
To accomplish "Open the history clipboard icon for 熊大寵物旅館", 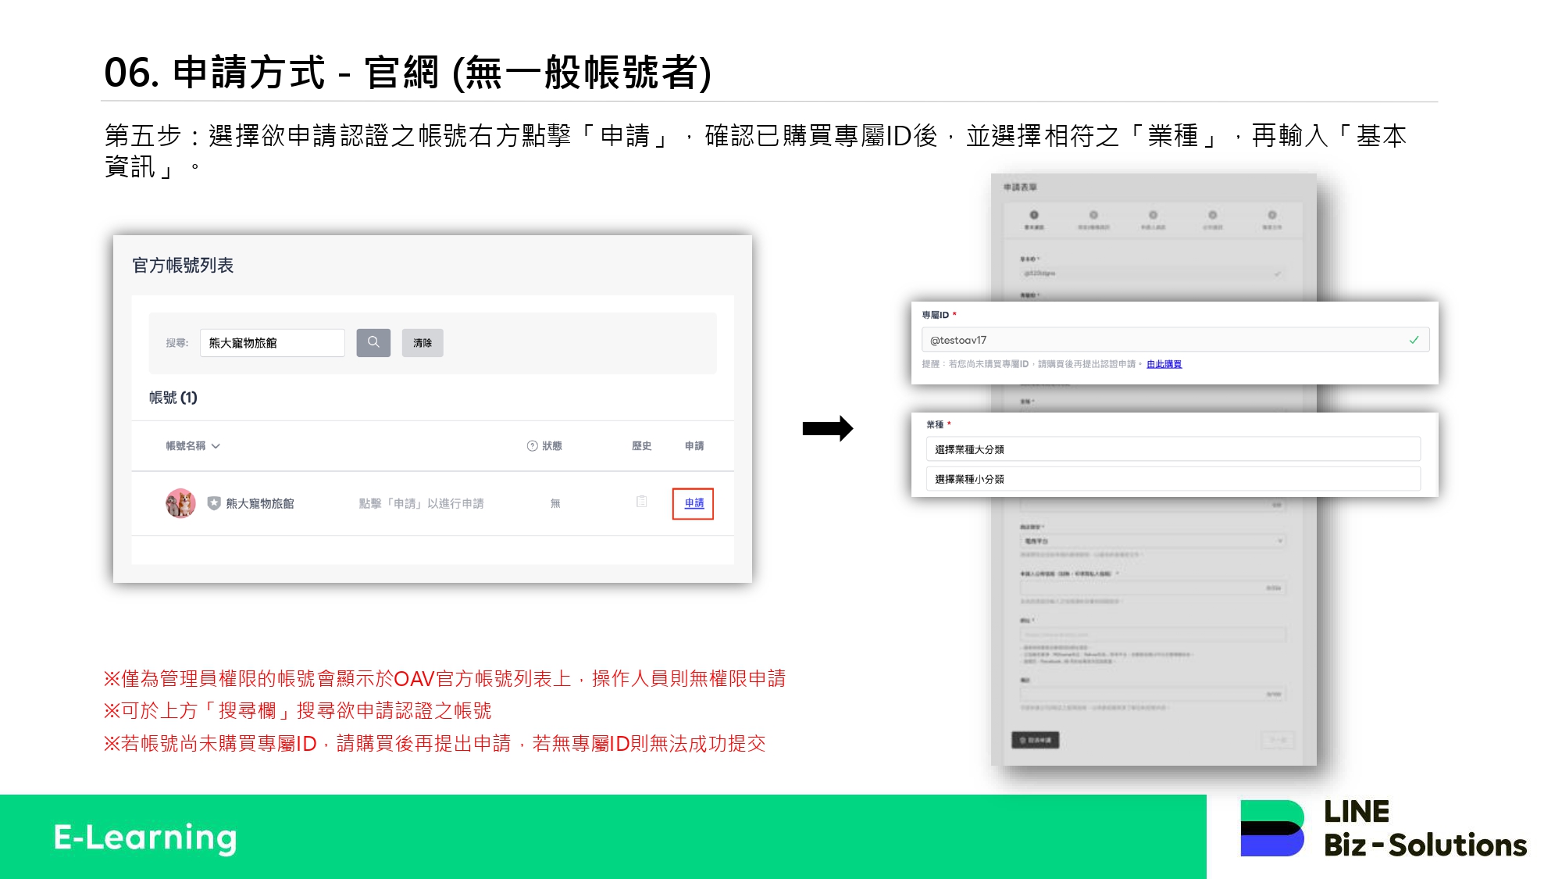I will click(x=641, y=502).
